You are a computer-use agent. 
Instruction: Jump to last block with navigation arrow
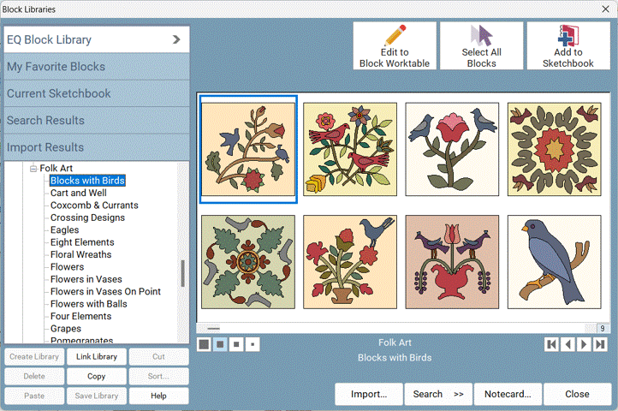pyautogui.click(x=598, y=344)
